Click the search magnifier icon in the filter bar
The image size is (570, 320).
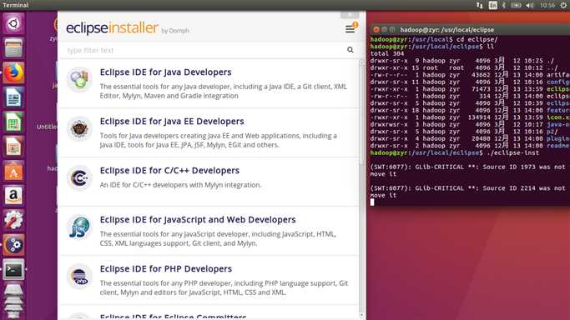point(350,50)
